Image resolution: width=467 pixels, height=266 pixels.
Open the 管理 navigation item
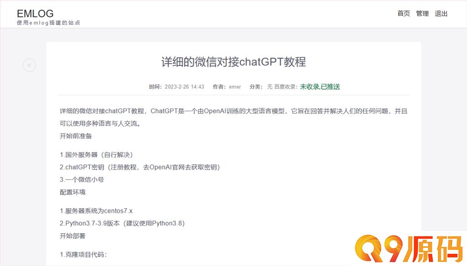coord(422,13)
